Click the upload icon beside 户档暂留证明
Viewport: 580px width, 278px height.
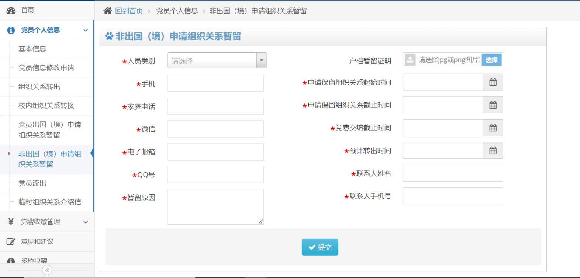tap(410, 60)
